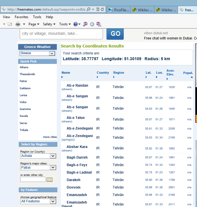Click the gear icon in command bar
This screenshot has height=207, width=197.
tap(92, 24)
